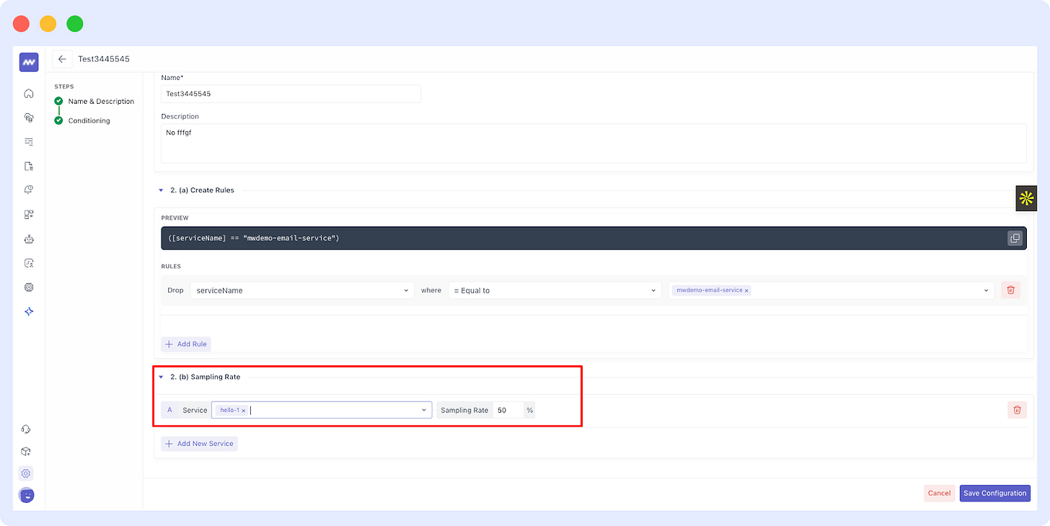Screen dimensions: 1050x526
Task: Open the robot icon in the sidebar
Action: [x=29, y=239]
